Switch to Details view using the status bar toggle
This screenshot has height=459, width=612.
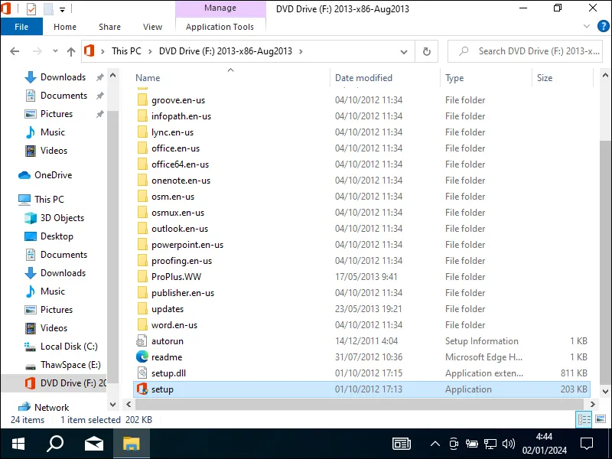click(x=584, y=419)
